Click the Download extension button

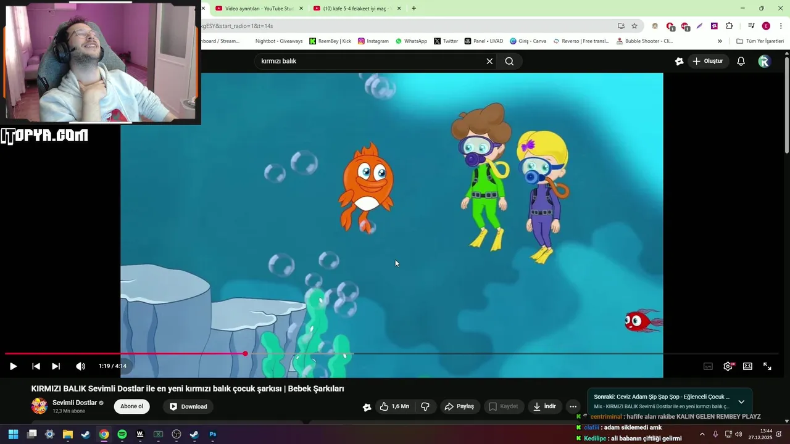coord(188,406)
